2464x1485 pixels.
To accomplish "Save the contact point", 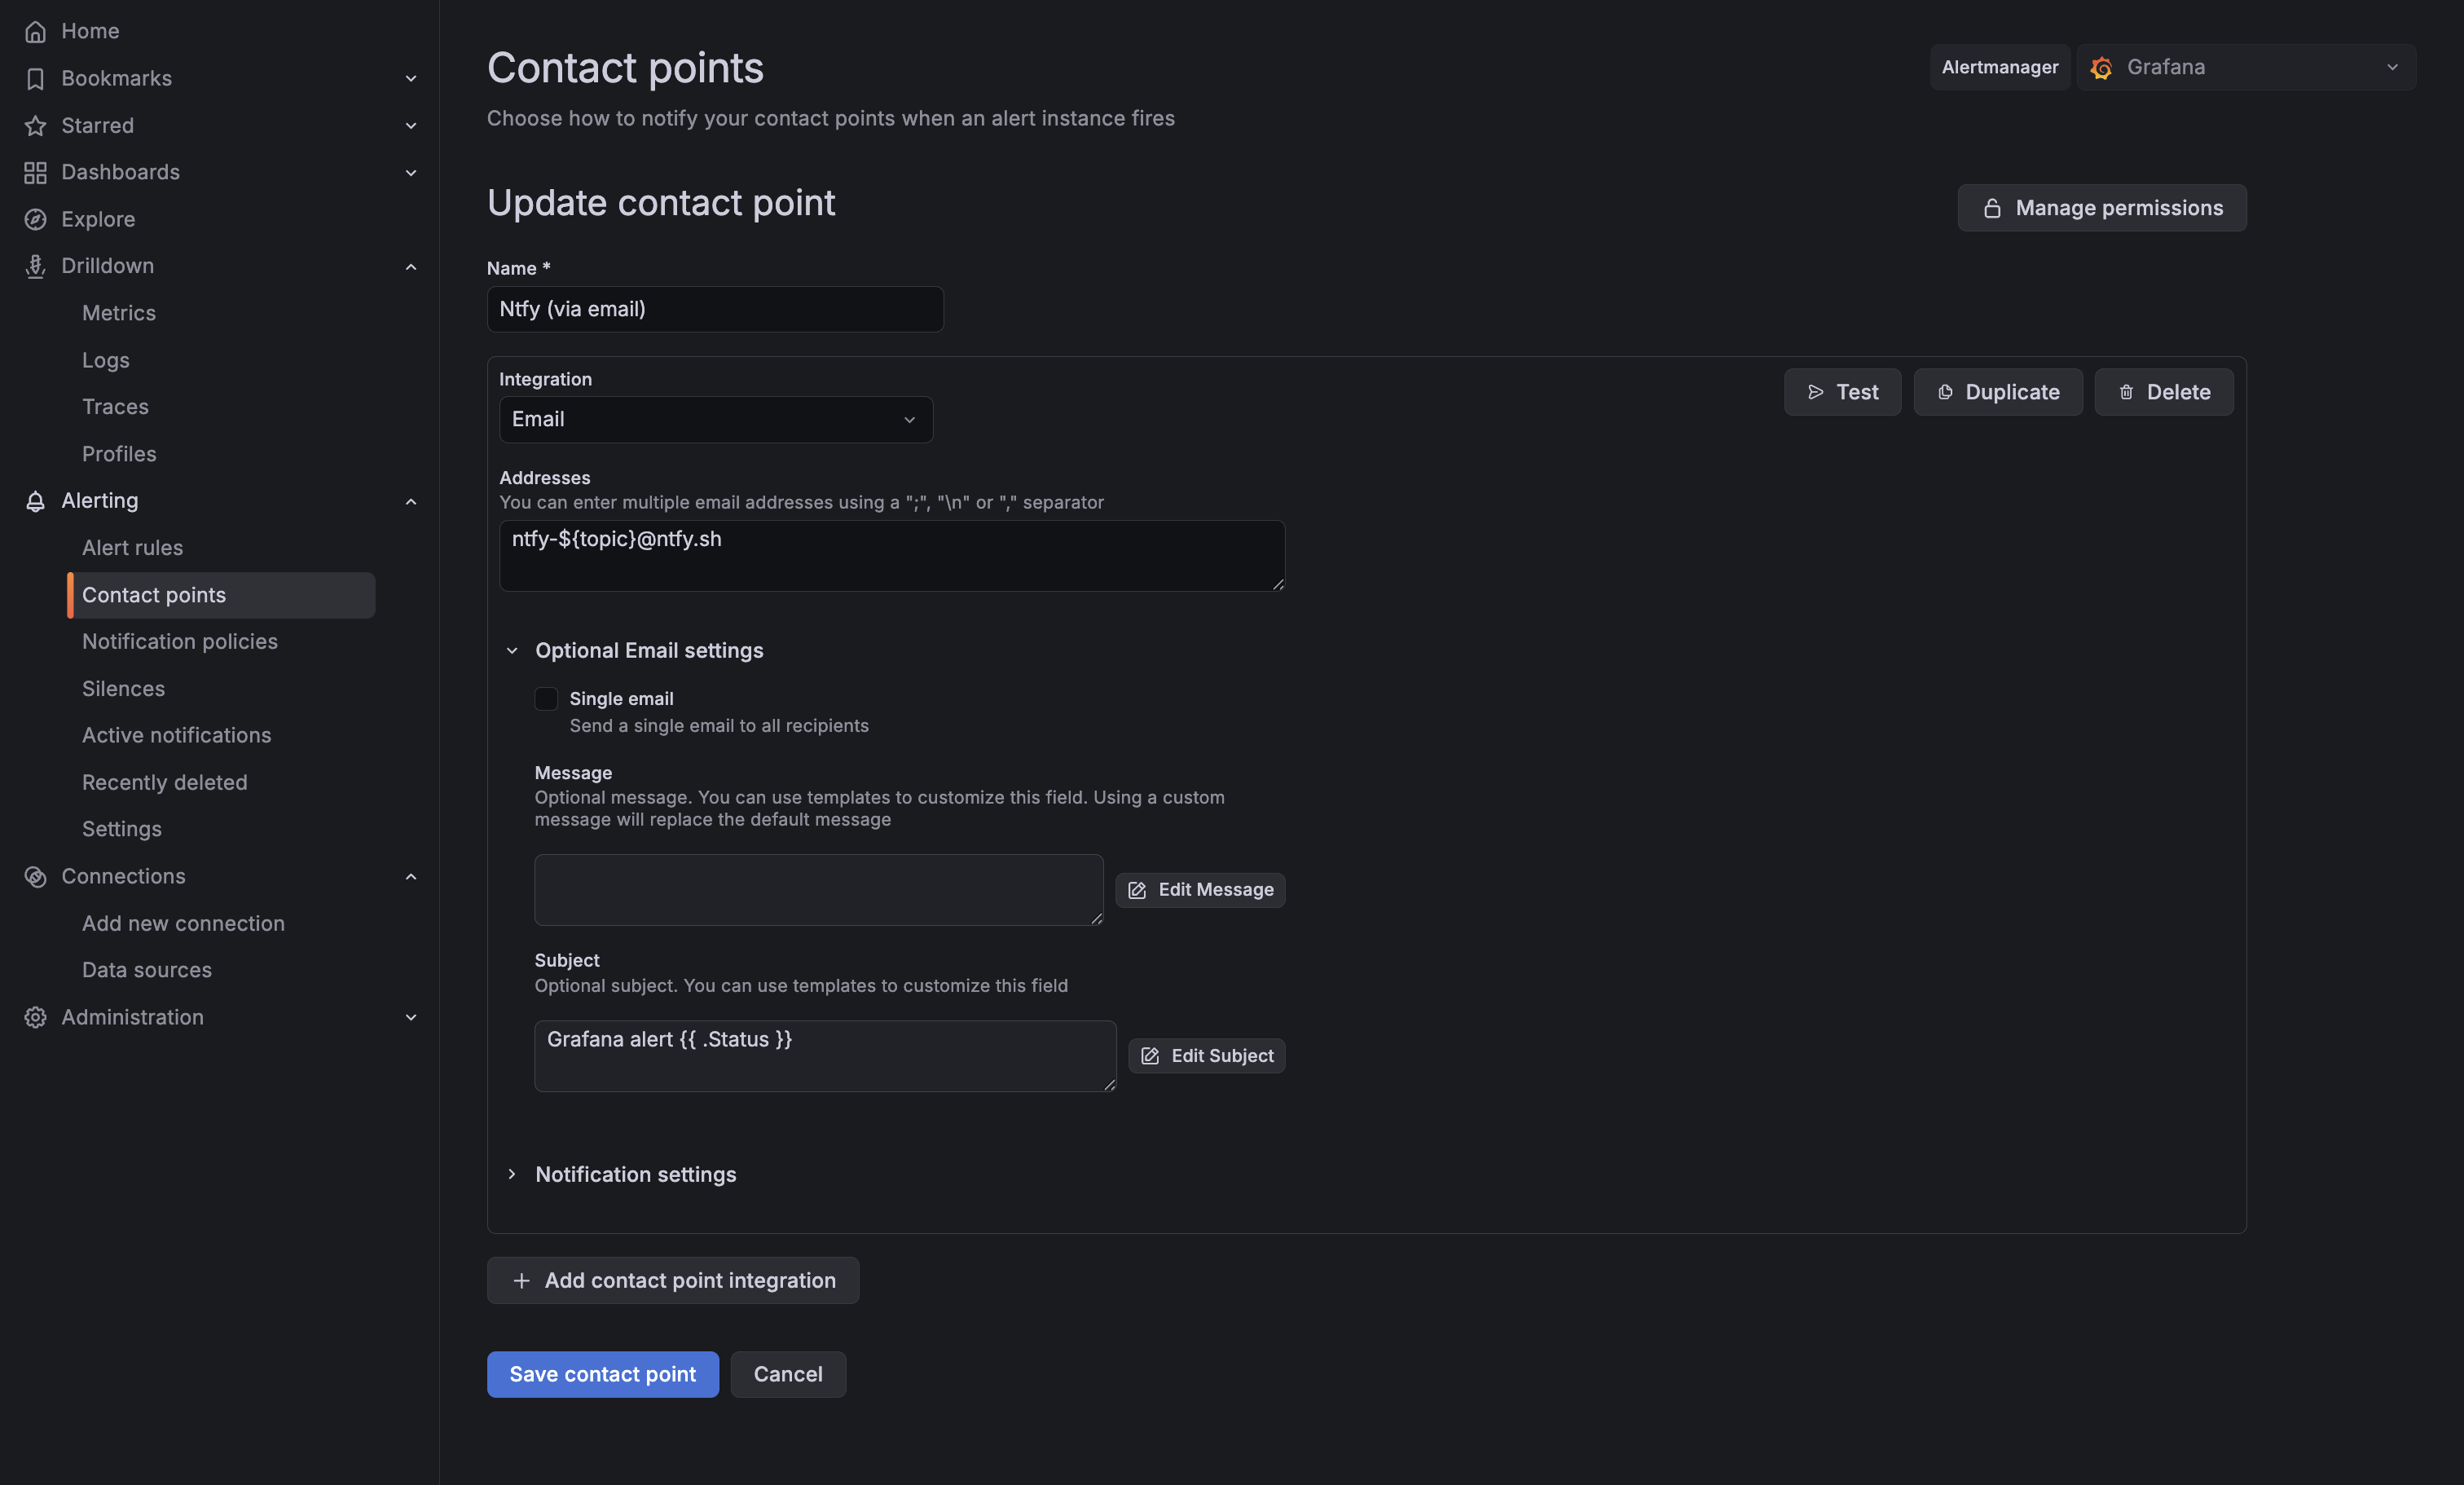I will [x=602, y=1374].
